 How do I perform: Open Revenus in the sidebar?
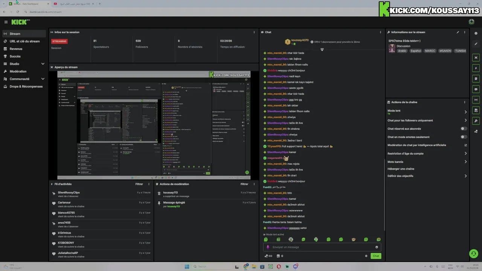24,49
